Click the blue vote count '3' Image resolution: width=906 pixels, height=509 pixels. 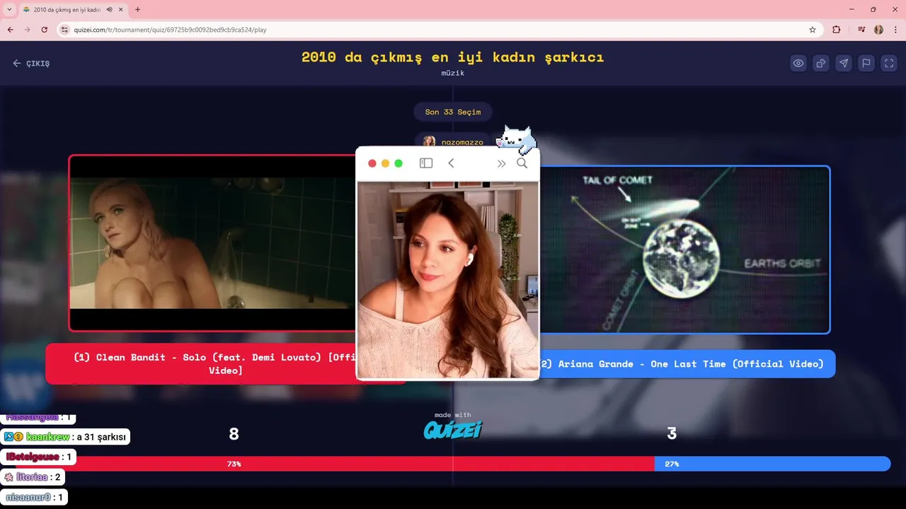[x=672, y=434]
